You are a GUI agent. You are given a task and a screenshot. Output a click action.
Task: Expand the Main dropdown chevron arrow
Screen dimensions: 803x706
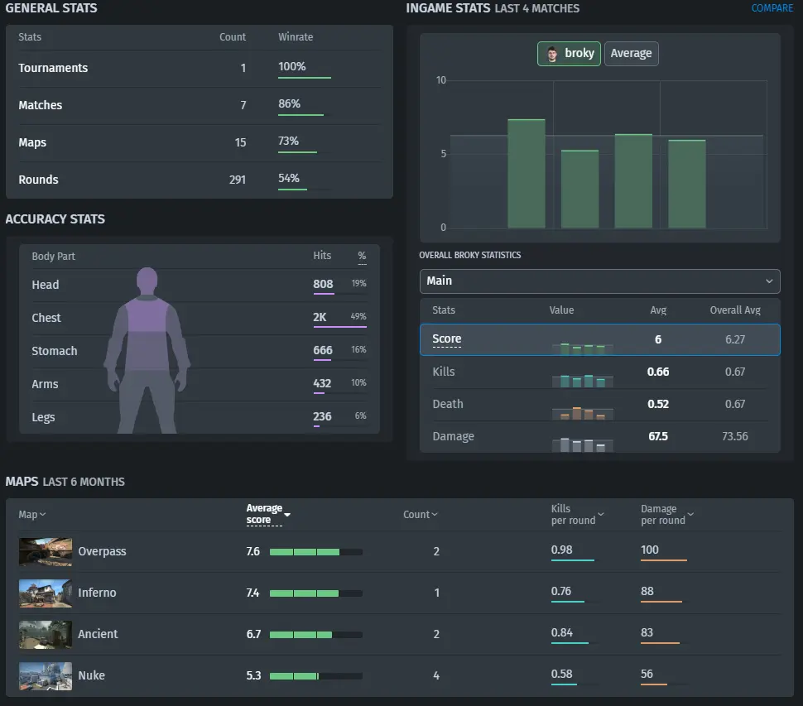pyautogui.click(x=769, y=281)
